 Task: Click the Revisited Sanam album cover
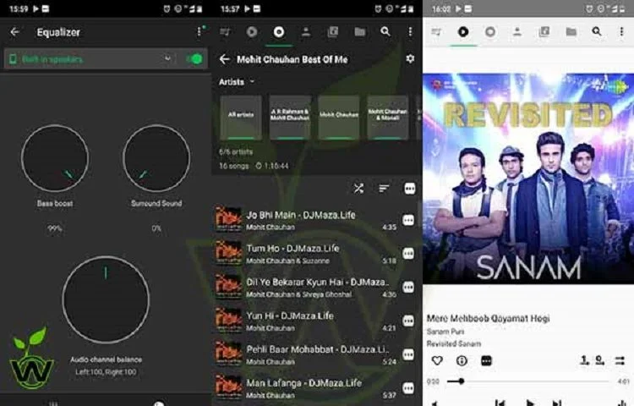click(x=528, y=178)
